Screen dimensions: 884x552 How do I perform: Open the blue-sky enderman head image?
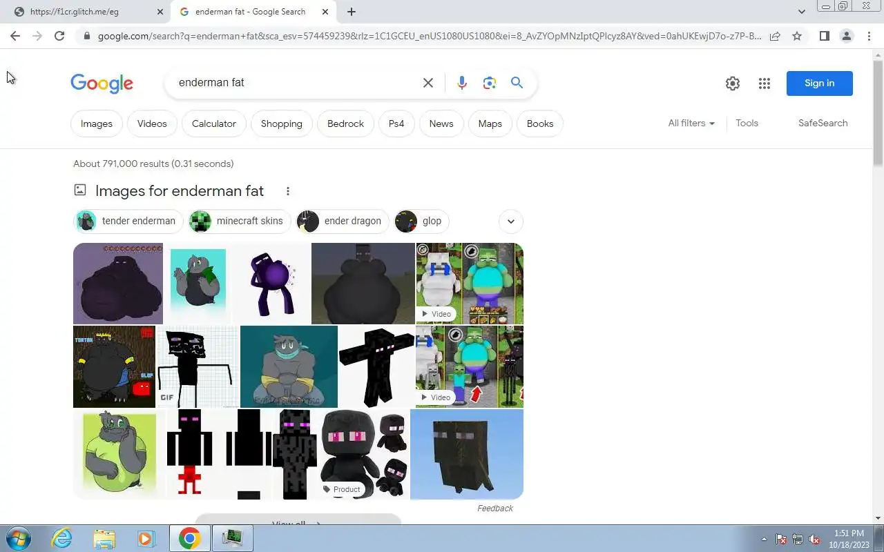[467, 454]
